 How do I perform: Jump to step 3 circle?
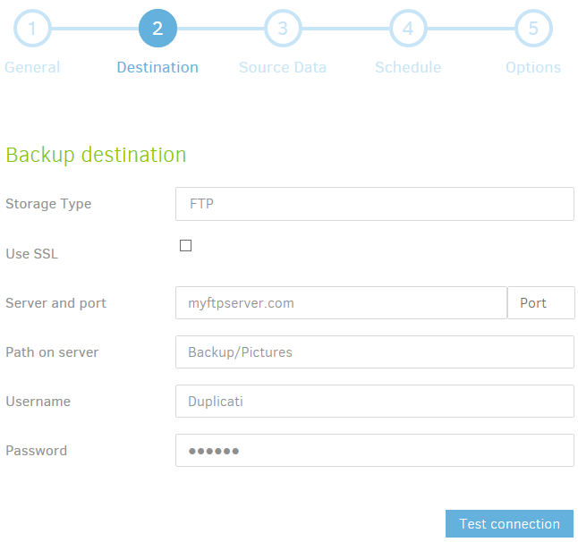click(283, 29)
